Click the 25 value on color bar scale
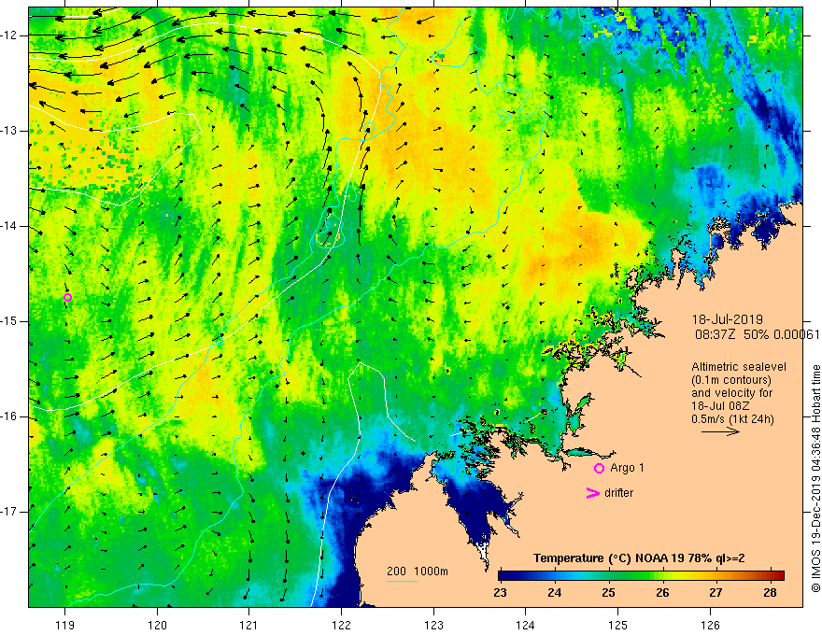This screenshot has height=635, width=822. [x=608, y=593]
